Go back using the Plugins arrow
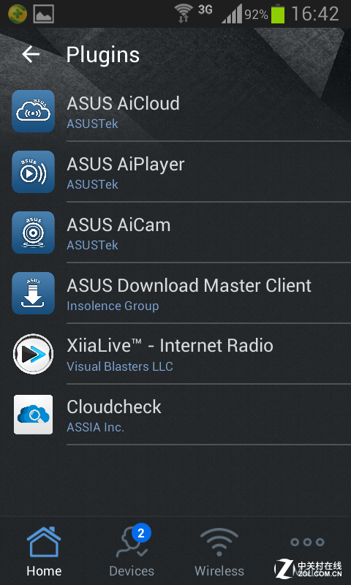Screen dimensions: 351x585 tap(31, 55)
